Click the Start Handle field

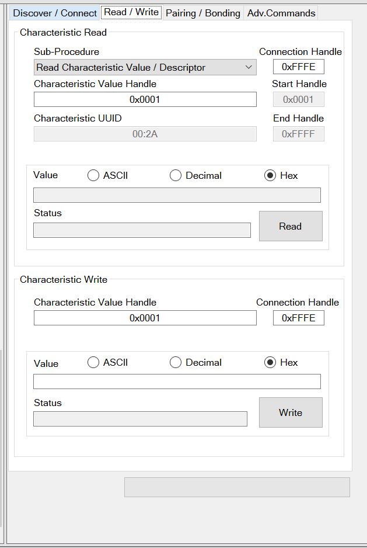[298, 99]
